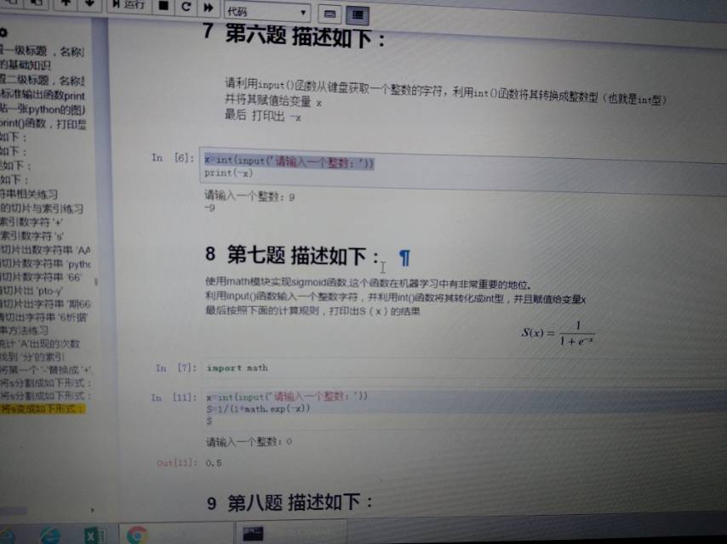The image size is (727, 544).
Task: Click the output line 请输入一个整数: 9
Action: tap(249, 196)
